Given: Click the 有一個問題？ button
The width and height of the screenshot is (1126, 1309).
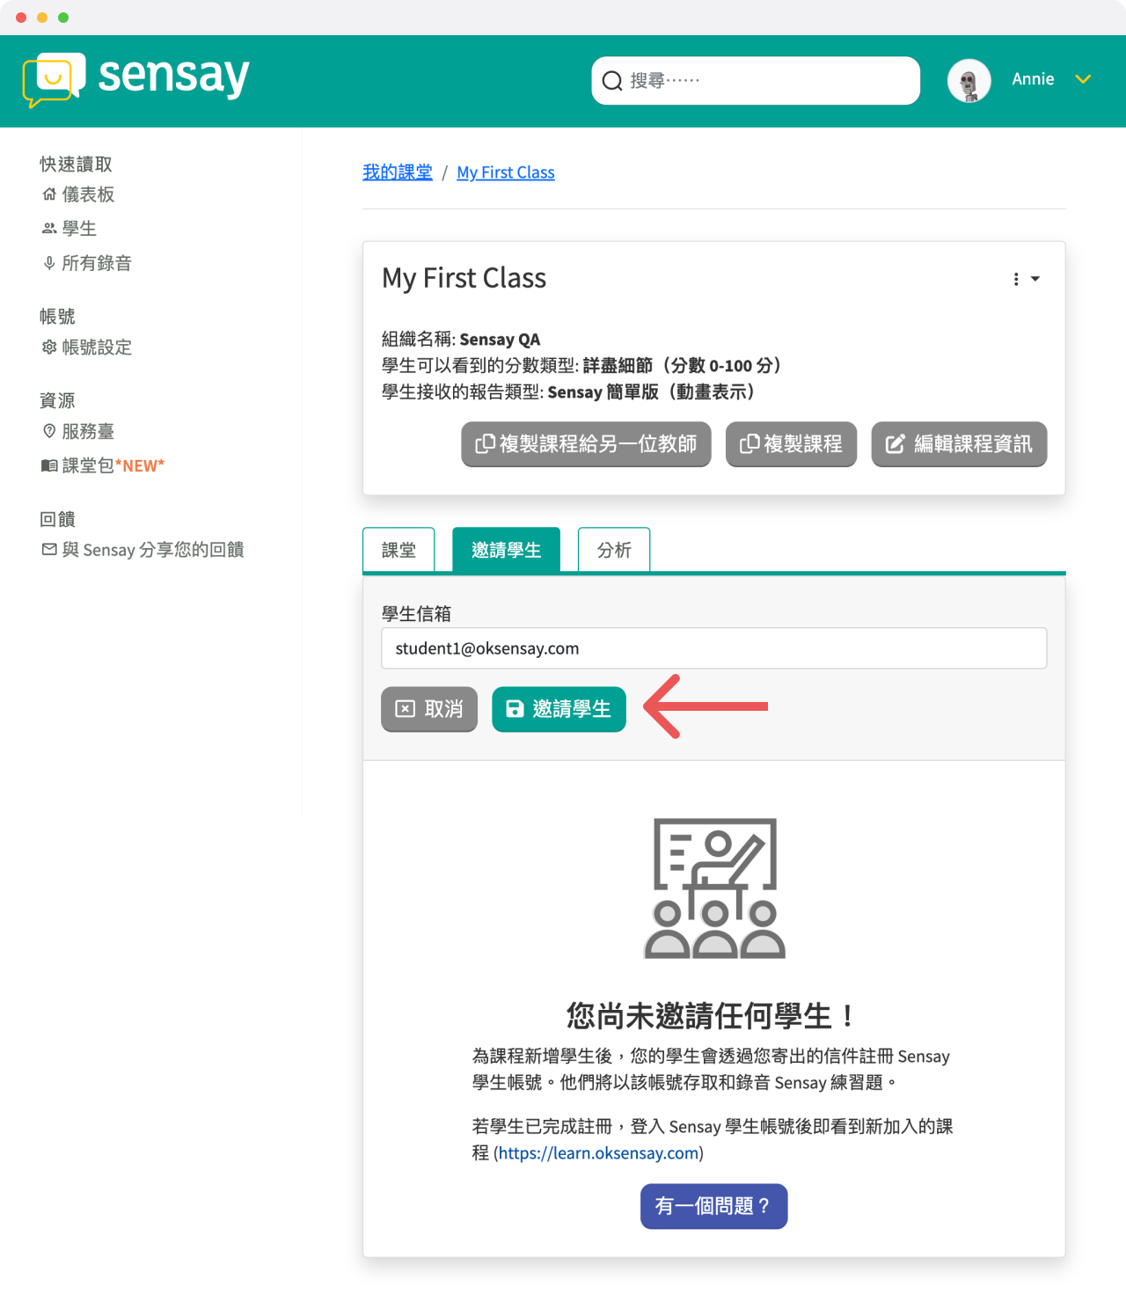Looking at the screenshot, I should 713,1206.
